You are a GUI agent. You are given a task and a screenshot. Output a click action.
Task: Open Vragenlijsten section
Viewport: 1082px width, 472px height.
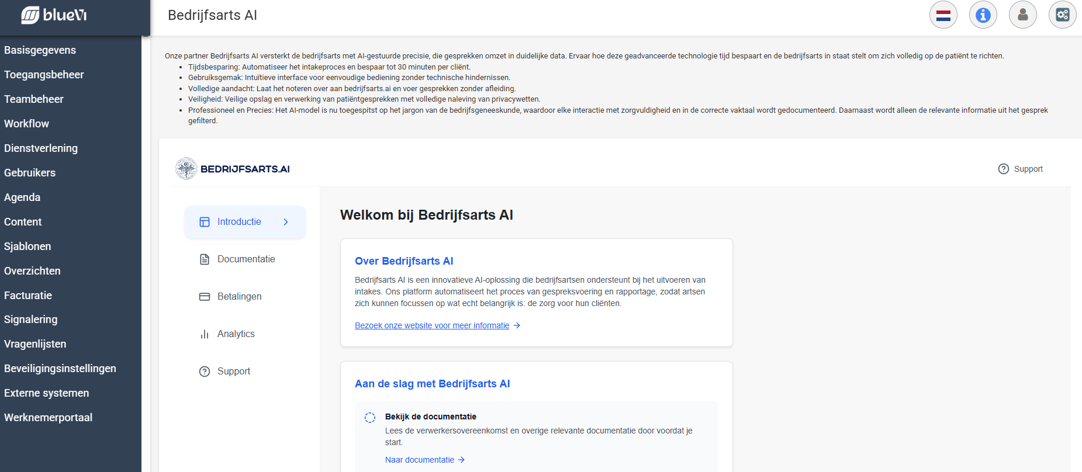[35, 344]
